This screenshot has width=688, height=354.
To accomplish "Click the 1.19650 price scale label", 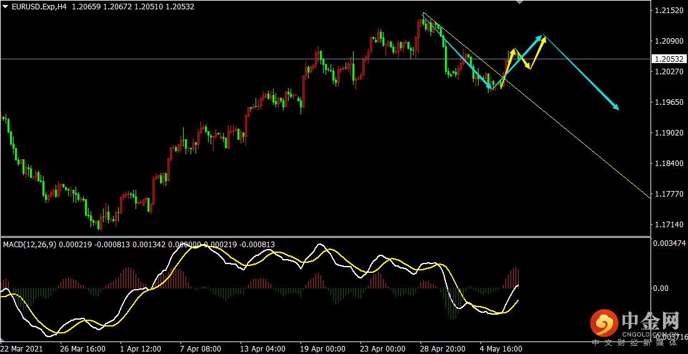I will pos(668,102).
